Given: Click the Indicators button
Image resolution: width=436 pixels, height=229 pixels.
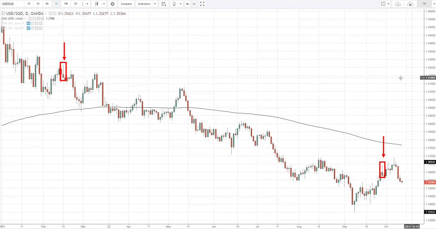Looking at the screenshot, I should 144,4.
